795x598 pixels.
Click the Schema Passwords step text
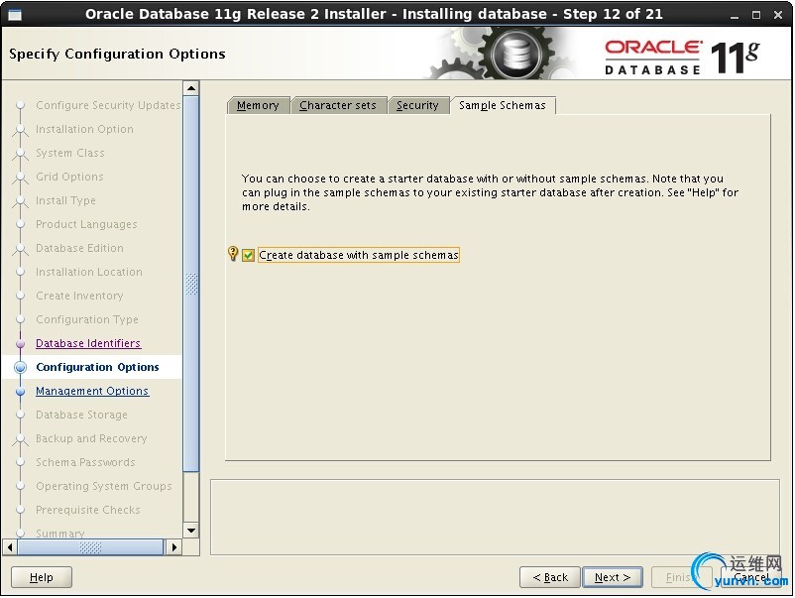coord(85,462)
